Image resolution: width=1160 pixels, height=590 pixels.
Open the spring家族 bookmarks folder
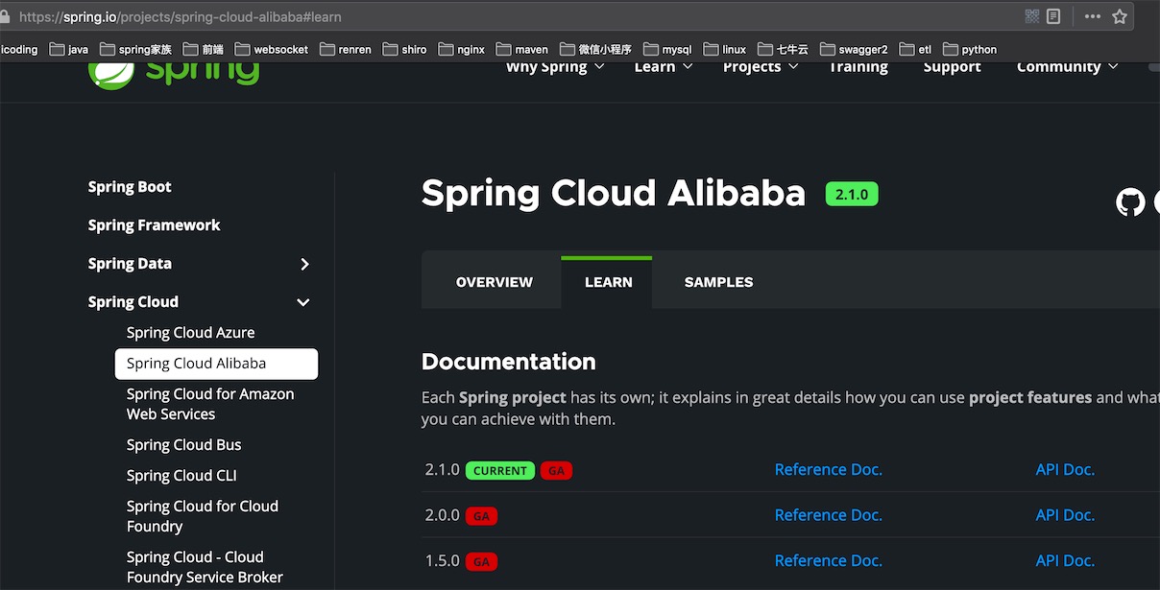click(x=135, y=49)
